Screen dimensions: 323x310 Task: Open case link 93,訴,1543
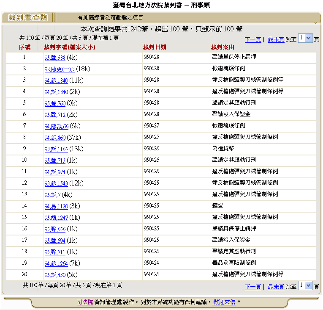coord(56,183)
